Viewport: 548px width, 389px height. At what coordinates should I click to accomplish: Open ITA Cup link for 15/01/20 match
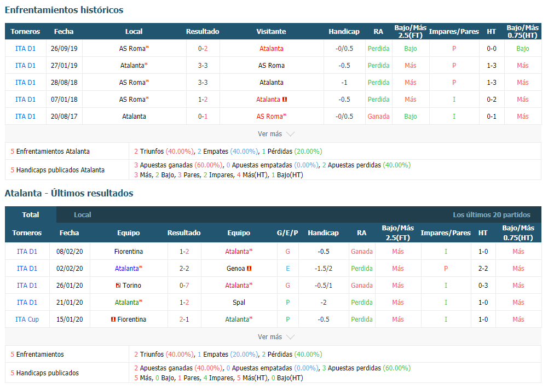[27, 319]
